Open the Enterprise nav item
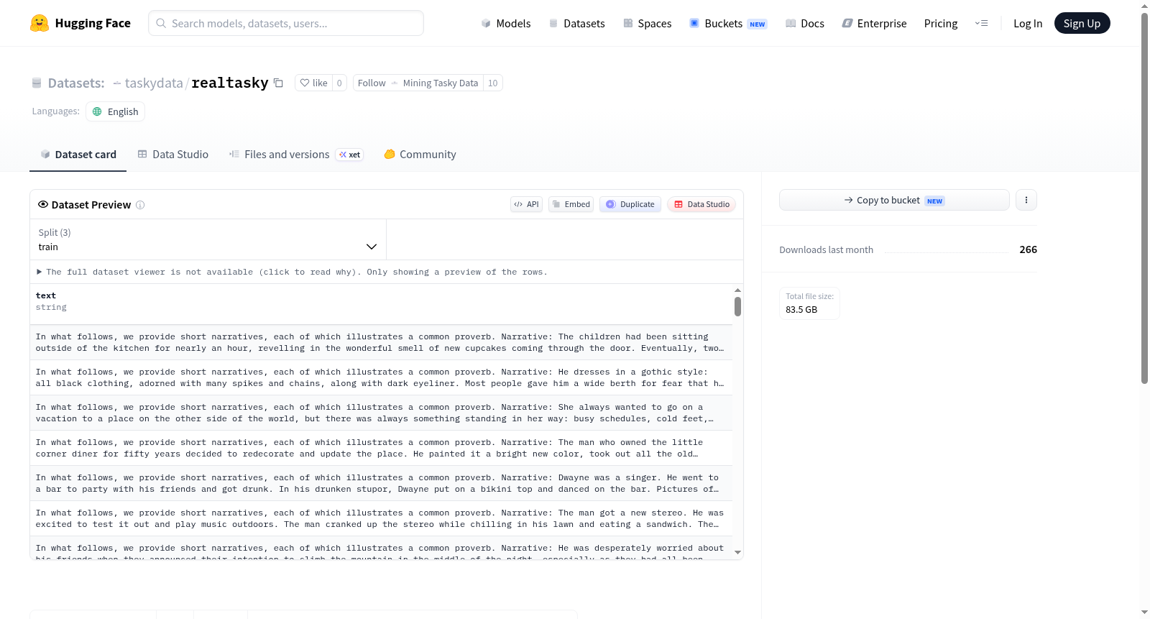Viewport: 1150px width, 619px height. (874, 23)
